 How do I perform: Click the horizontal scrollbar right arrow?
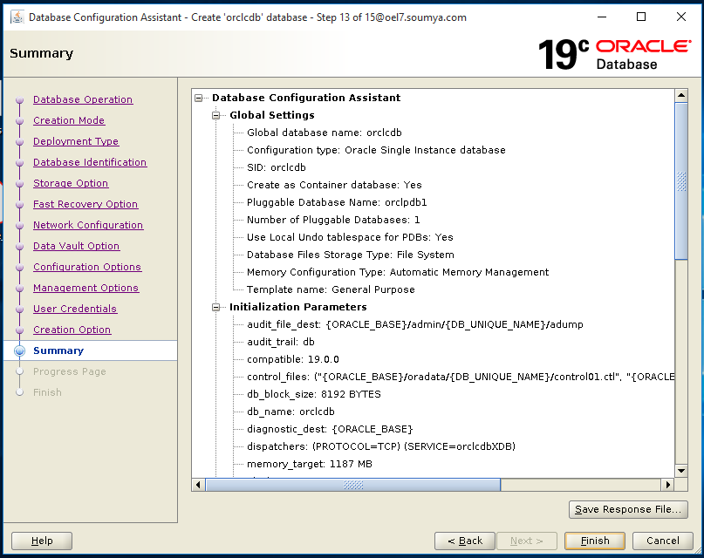tap(668, 485)
